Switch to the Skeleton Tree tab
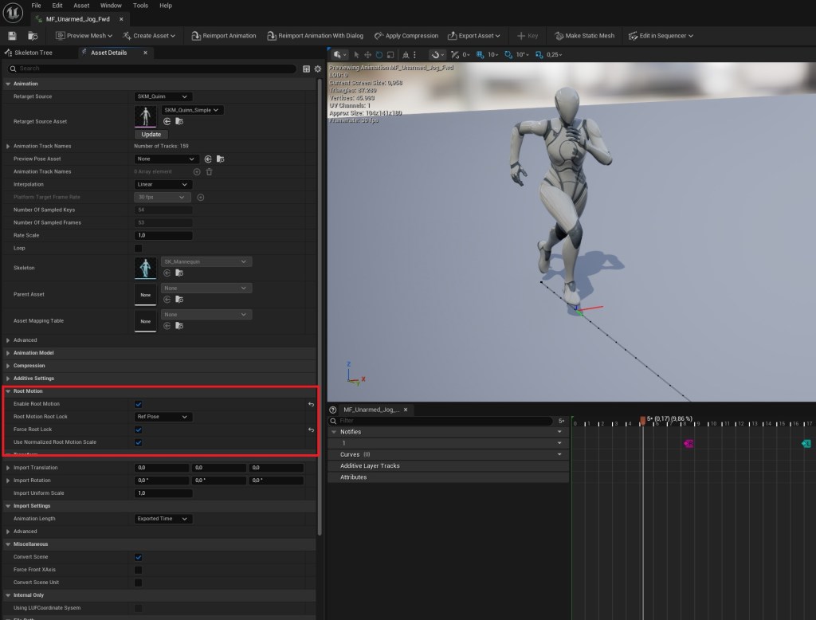 (33, 53)
